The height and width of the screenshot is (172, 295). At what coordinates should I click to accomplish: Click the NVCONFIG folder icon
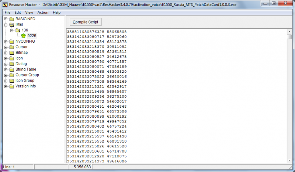12,42
